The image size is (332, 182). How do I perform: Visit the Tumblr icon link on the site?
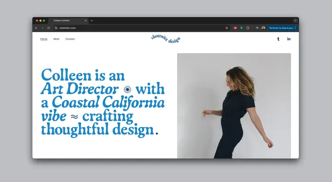278,39
